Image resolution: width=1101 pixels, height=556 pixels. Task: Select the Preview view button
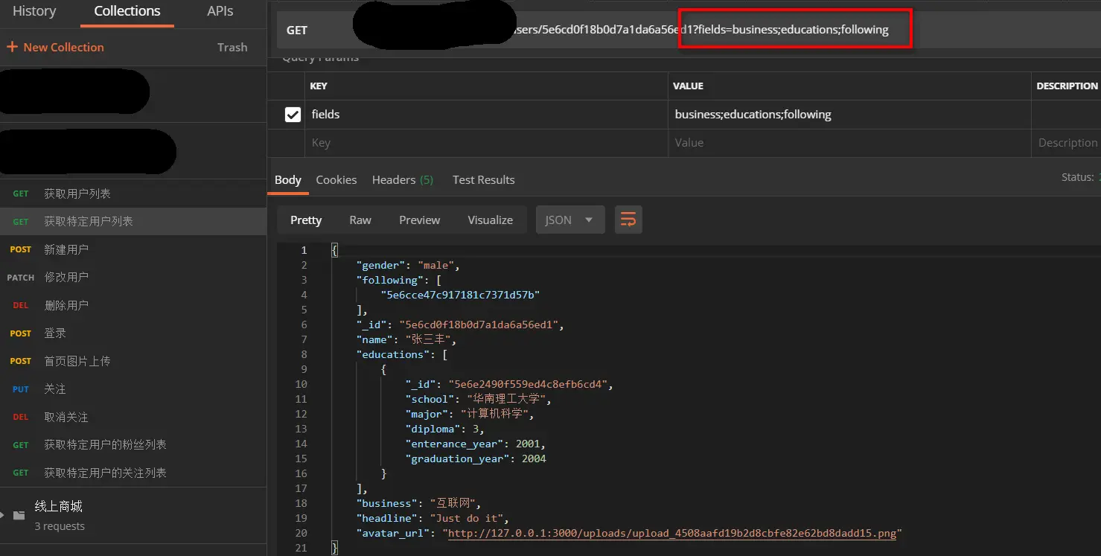(x=420, y=220)
